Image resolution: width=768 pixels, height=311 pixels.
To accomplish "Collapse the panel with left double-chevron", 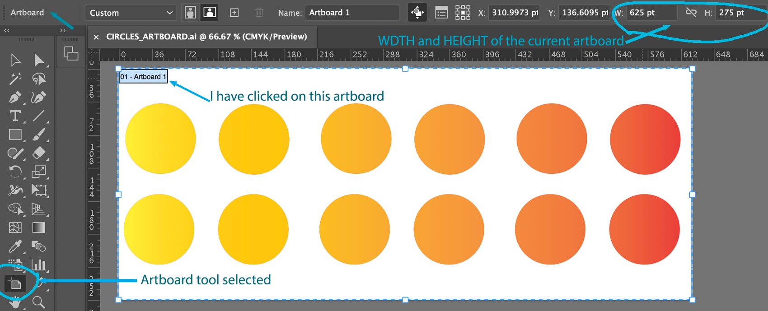I will click(x=7, y=30).
